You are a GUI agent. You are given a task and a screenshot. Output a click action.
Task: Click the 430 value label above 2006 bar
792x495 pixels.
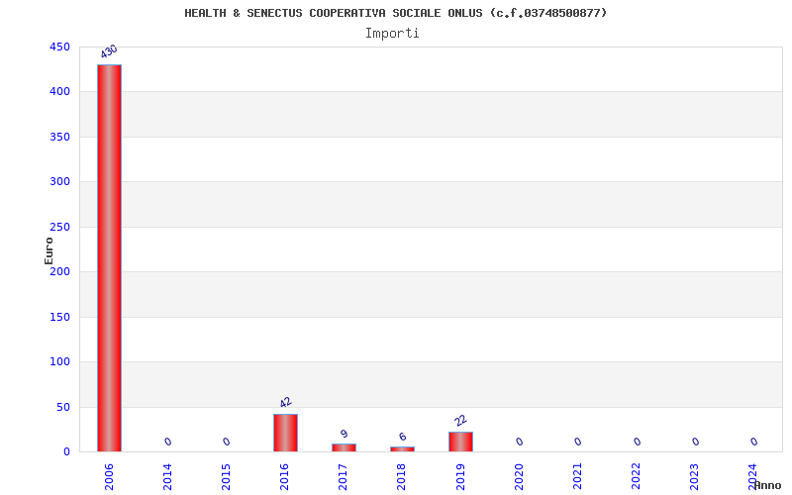109,51
